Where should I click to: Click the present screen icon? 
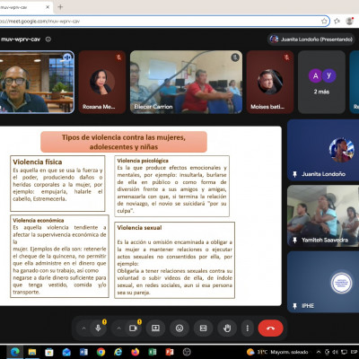[x=155, y=328]
